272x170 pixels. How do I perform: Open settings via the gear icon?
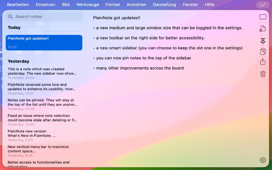263,160
